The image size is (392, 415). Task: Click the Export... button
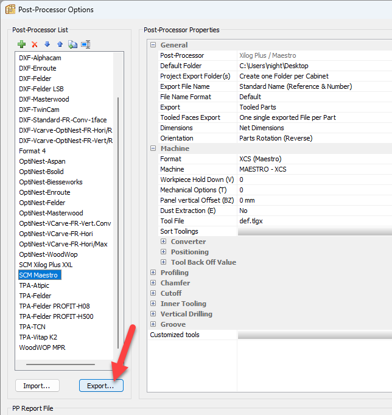(101, 386)
